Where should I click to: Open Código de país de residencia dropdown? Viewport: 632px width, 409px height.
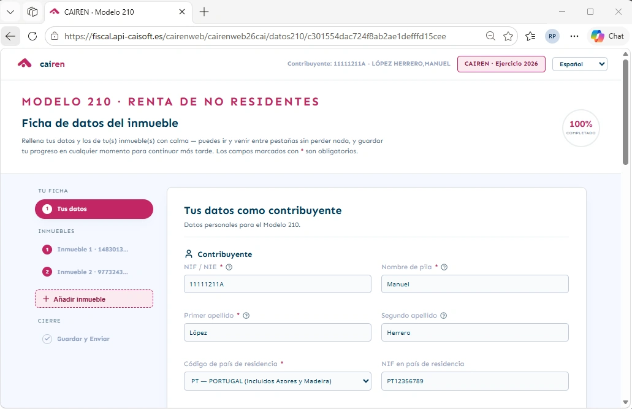pos(277,381)
